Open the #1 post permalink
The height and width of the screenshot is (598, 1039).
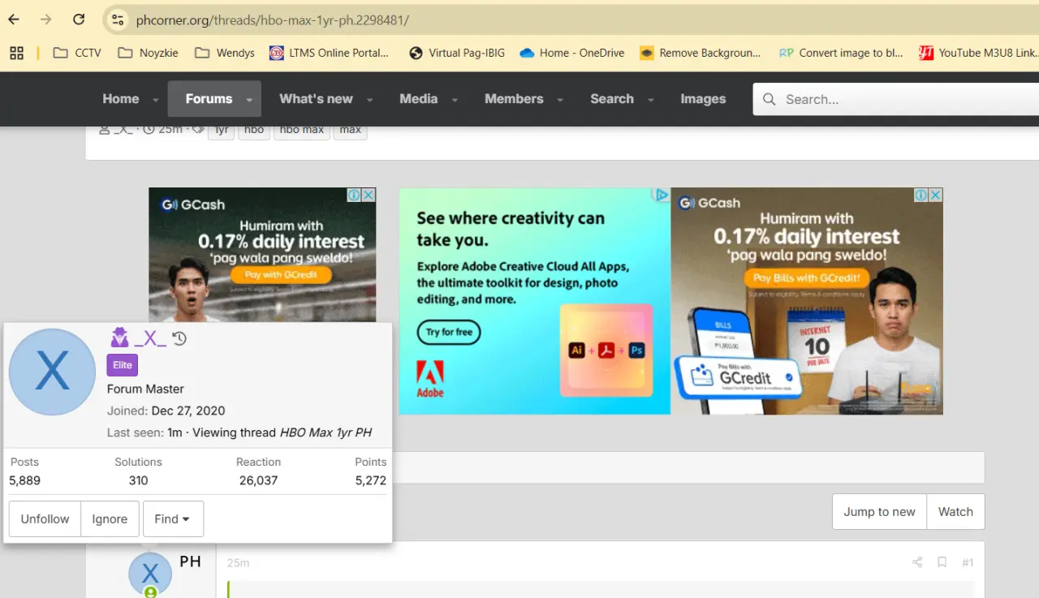pyautogui.click(x=968, y=562)
